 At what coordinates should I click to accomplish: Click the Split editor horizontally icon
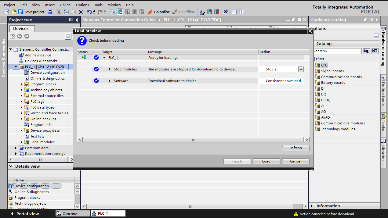[x=234, y=12]
